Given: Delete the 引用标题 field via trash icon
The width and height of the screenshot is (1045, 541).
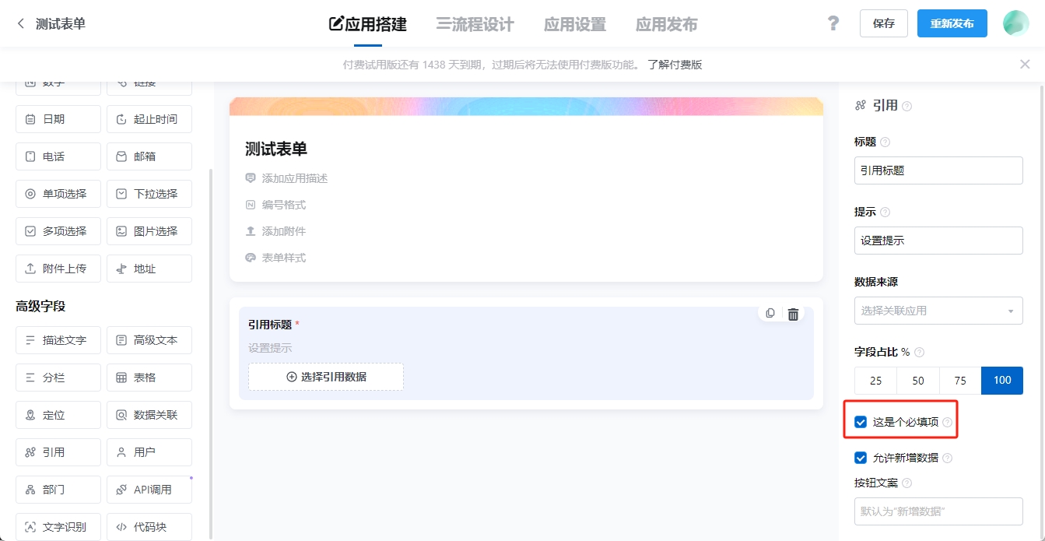Looking at the screenshot, I should click(792, 313).
